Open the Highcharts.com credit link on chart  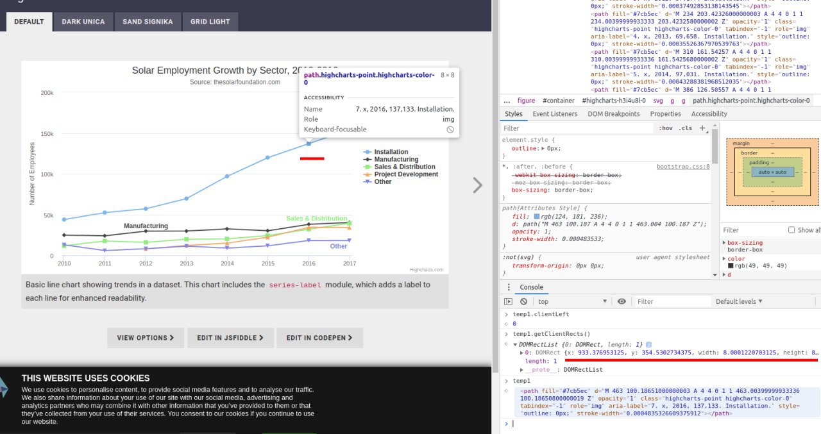click(427, 270)
